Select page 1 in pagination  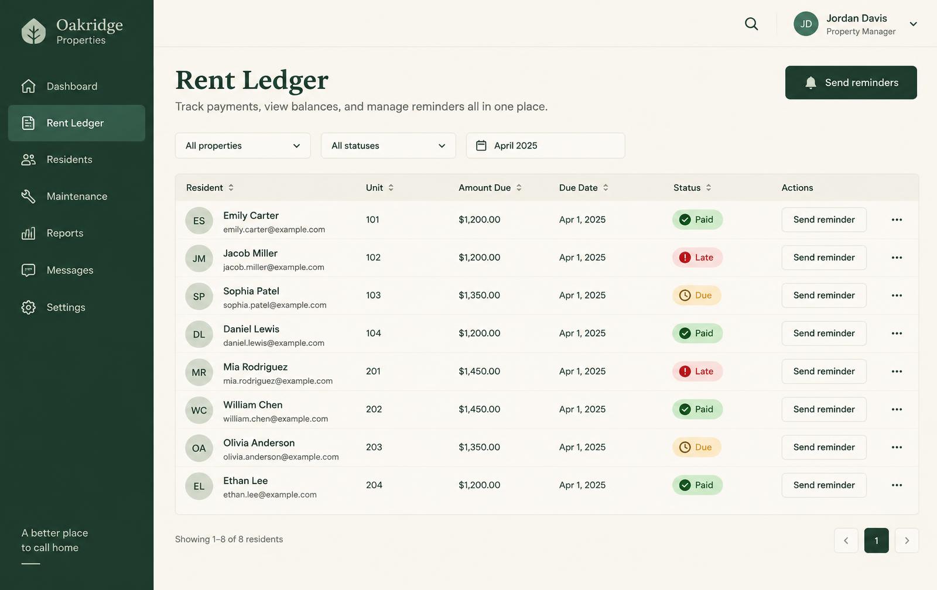(876, 541)
